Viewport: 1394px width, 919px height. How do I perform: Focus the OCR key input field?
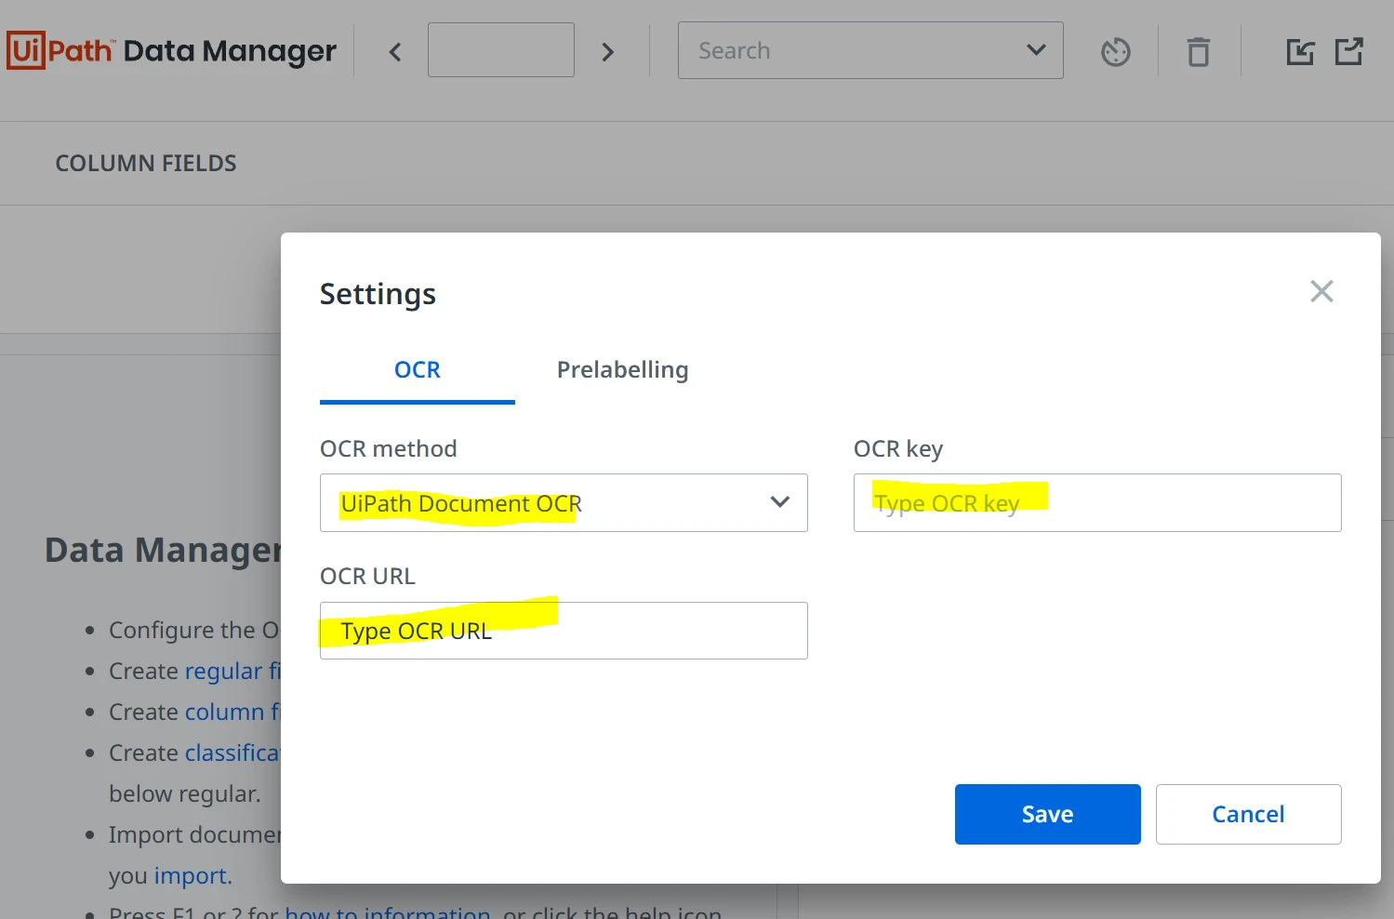[1097, 502]
